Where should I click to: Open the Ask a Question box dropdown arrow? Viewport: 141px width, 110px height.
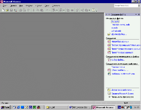pos(139,6)
